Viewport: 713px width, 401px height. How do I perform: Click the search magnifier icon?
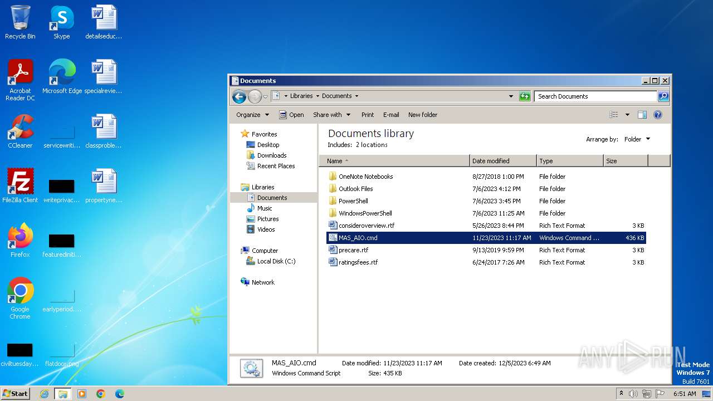coord(663,96)
